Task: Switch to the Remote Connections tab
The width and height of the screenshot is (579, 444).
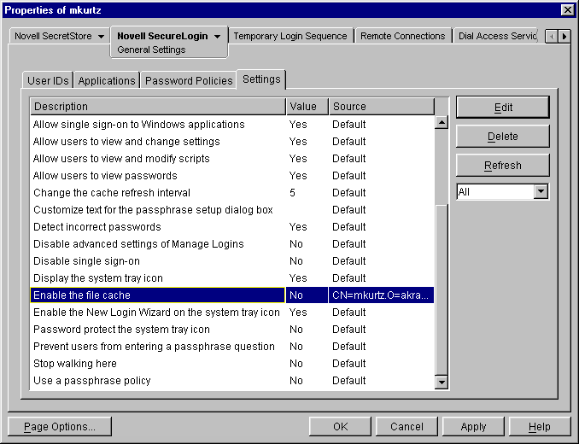Action: pos(402,36)
